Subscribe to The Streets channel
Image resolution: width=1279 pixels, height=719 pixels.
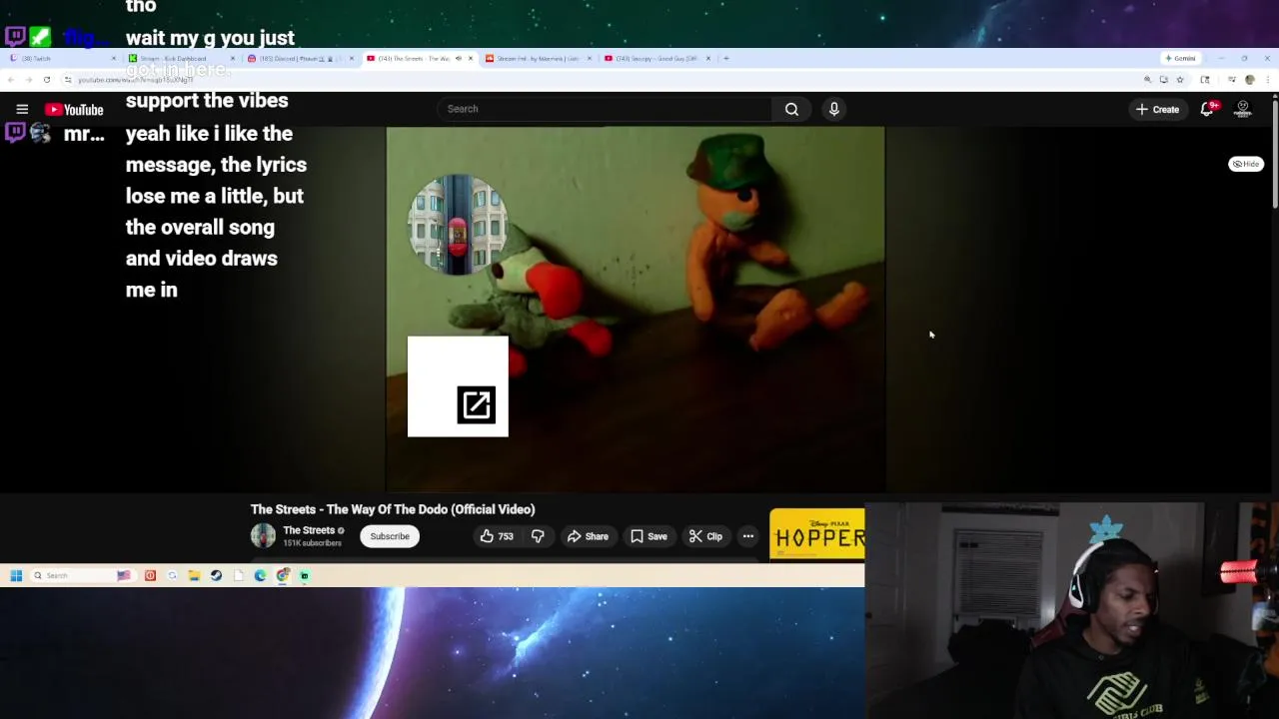pyautogui.click(x=390, y=536)
